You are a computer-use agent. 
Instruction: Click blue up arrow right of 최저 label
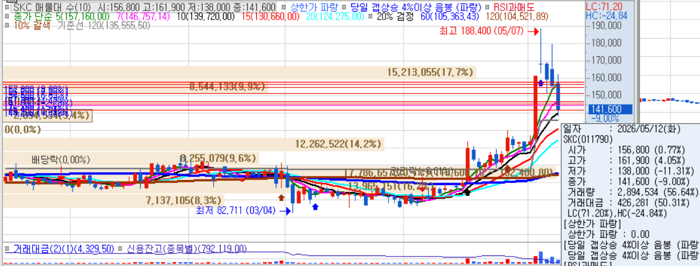coord(315,206)
